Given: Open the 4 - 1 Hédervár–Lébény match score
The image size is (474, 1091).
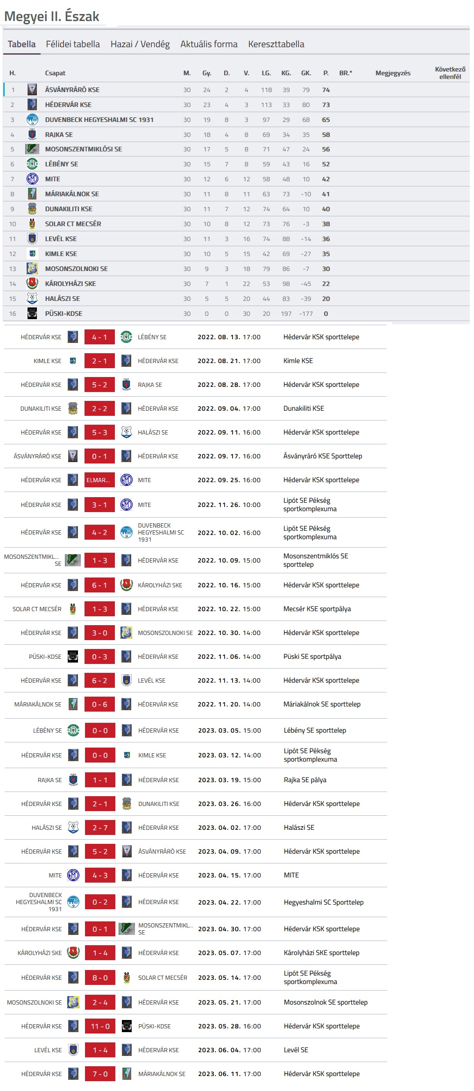Looking at the screenshot, I should tap(99, 337).
